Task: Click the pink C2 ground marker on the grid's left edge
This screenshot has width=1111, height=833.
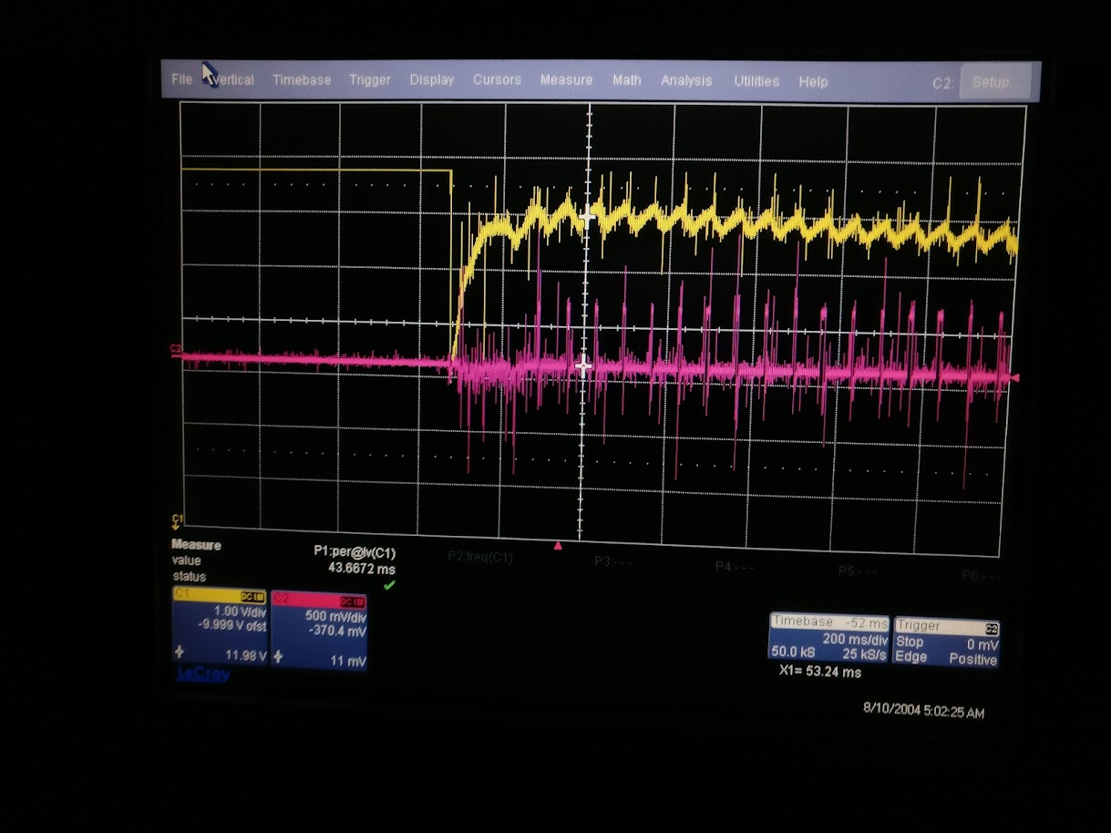Action: click(x=177, y=350)
